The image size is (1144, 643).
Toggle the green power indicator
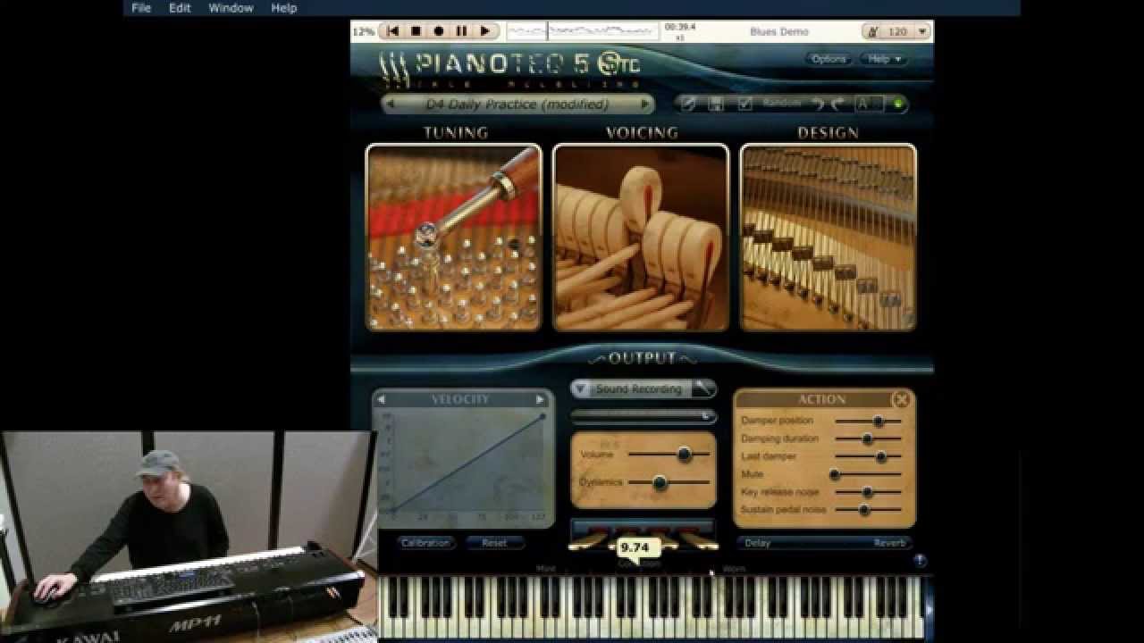(x=898, y=104)
